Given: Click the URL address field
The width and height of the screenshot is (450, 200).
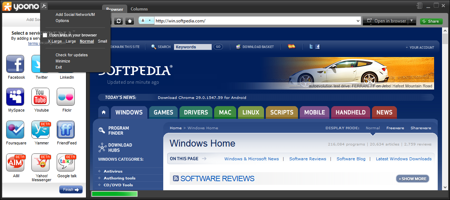Looking at the screenshot, I should point(255,21).
